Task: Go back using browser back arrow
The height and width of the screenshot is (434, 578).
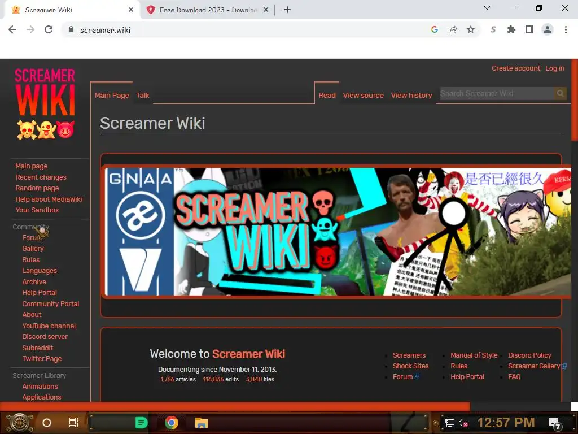Action: click(x=12, y=29)
